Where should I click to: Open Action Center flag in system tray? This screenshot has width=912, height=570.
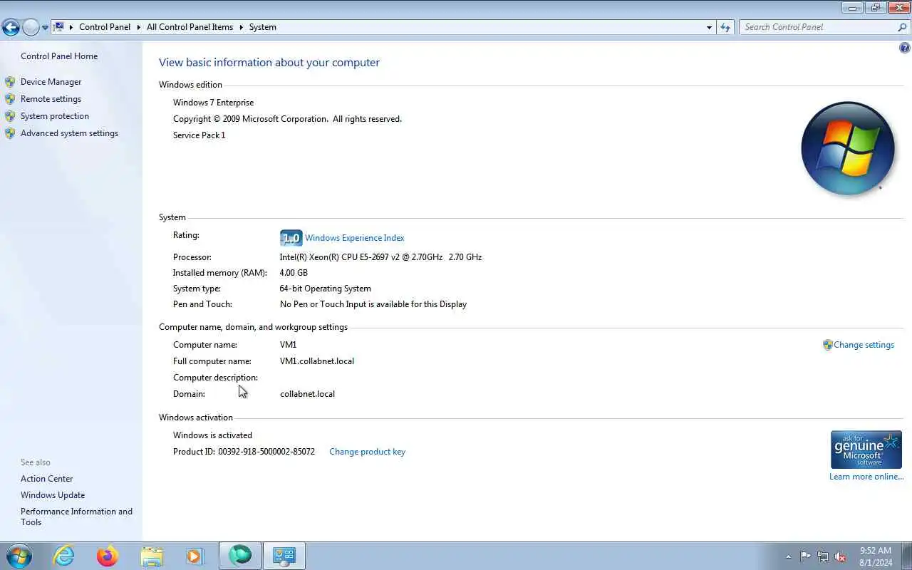point(806,556)
